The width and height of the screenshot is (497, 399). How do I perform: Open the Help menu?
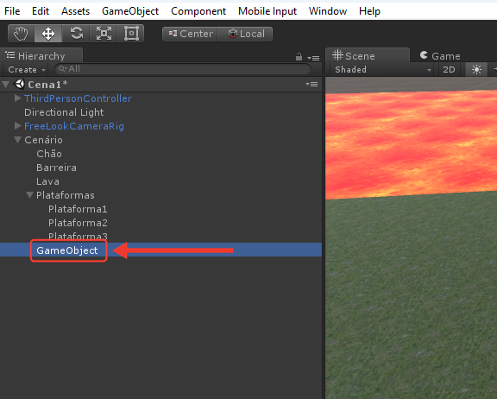point(369,11)
